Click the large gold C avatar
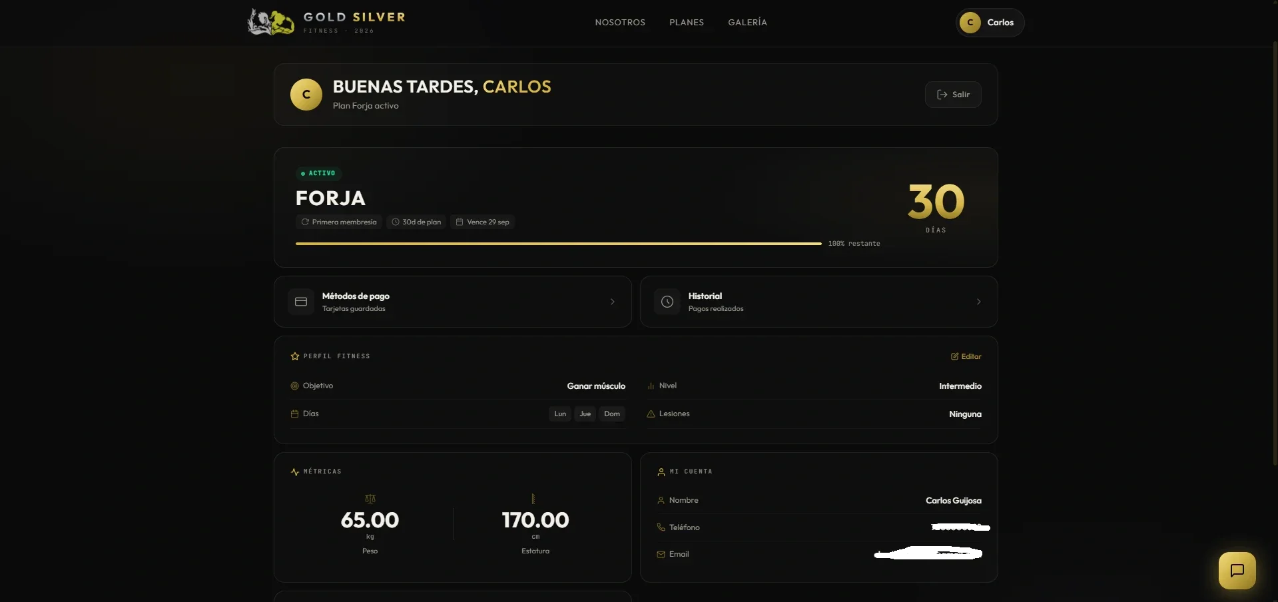This screenshot has height=602, width=1278. click(x=306, y=95)
